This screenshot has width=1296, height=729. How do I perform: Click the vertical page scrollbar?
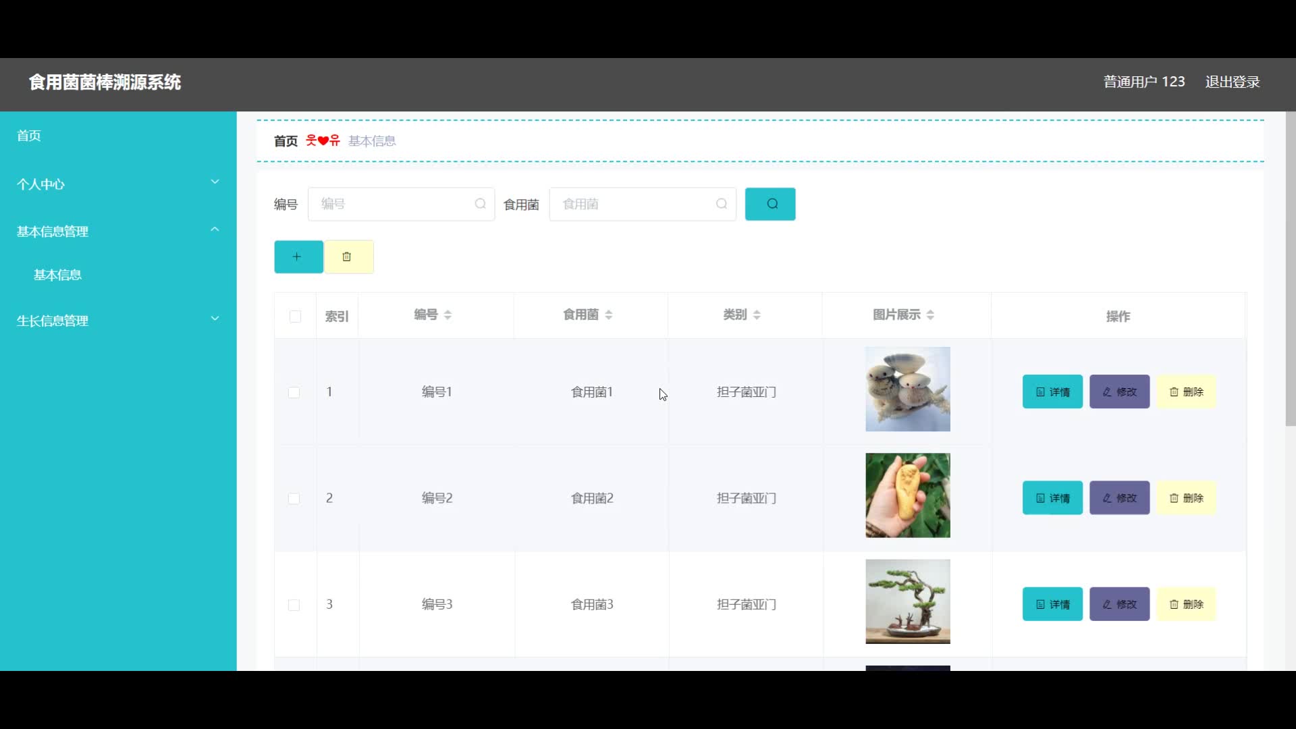1290,270
